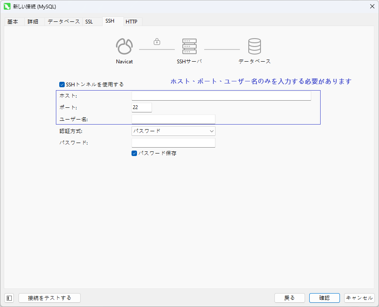Click the SSH server rack icon
The width and height of the screenshot is (379, 307).
pyautogui.click(x=189, y=46)
